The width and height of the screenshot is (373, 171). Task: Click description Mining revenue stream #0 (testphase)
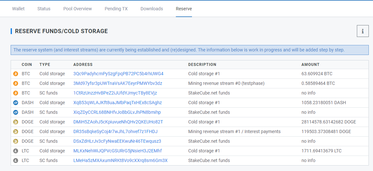tap(226, 83)
